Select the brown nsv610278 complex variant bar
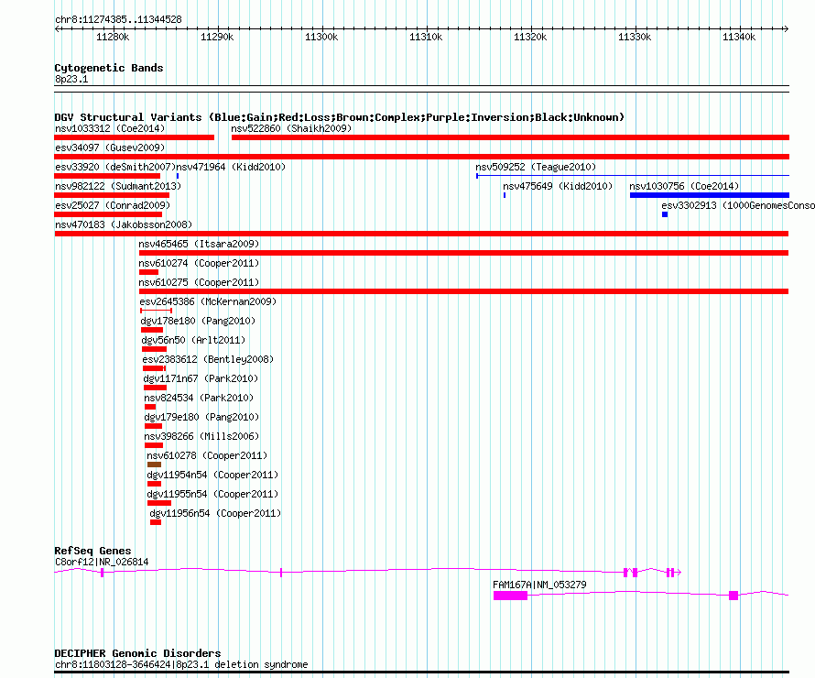 click(154, 465)
